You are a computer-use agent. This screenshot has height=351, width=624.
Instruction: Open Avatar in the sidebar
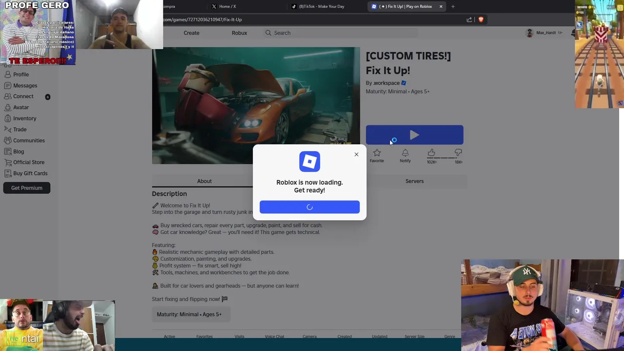(21, 107)
